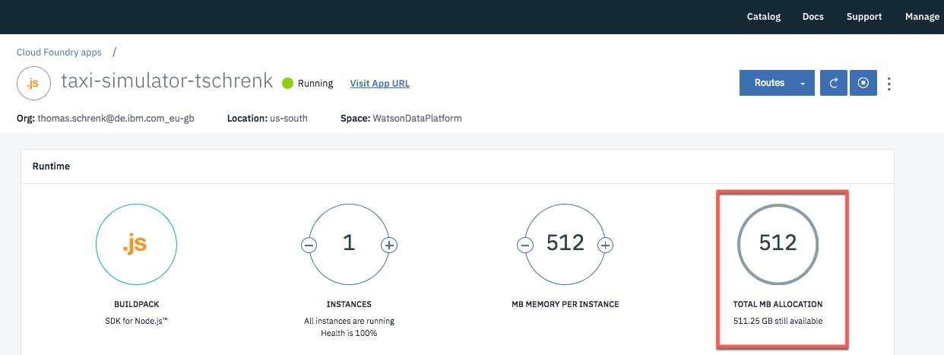944x355 pixels.
Task: Click the SDK for Node.js™ text
Action: click(136, 321)
